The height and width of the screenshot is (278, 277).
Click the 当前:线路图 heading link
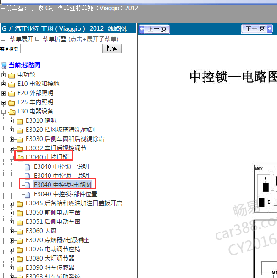[x=24, y=65]
